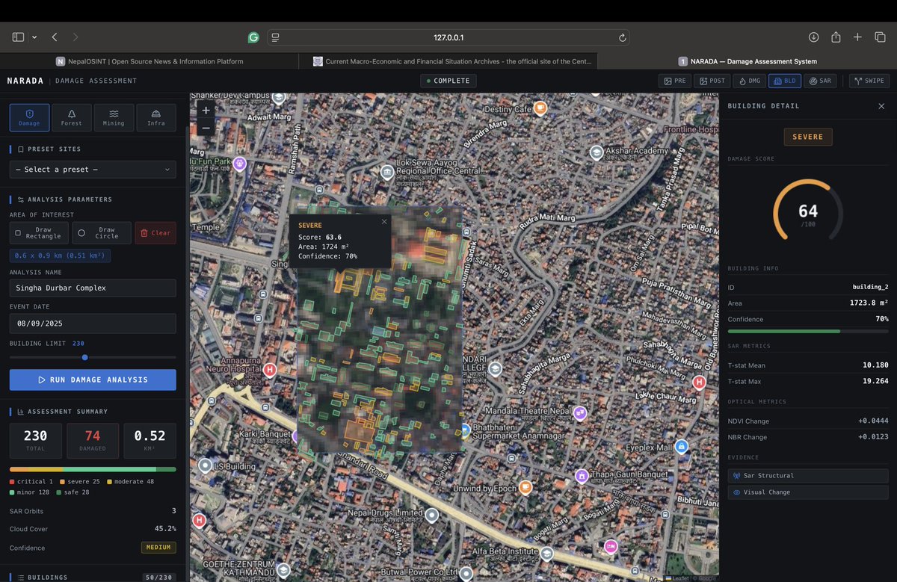Click the damage category color bar
This screenshot has width=897, height=582.
click(x=93, y=469)
